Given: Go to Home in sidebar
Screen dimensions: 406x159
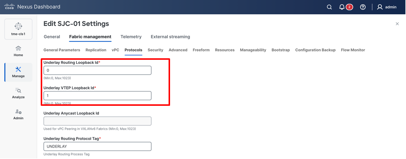Looking at the screenshot, I should click(x=18, y=51).
